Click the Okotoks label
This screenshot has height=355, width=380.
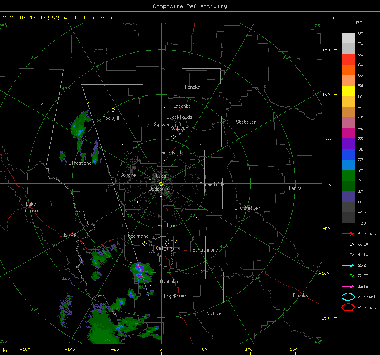(169, 282)
